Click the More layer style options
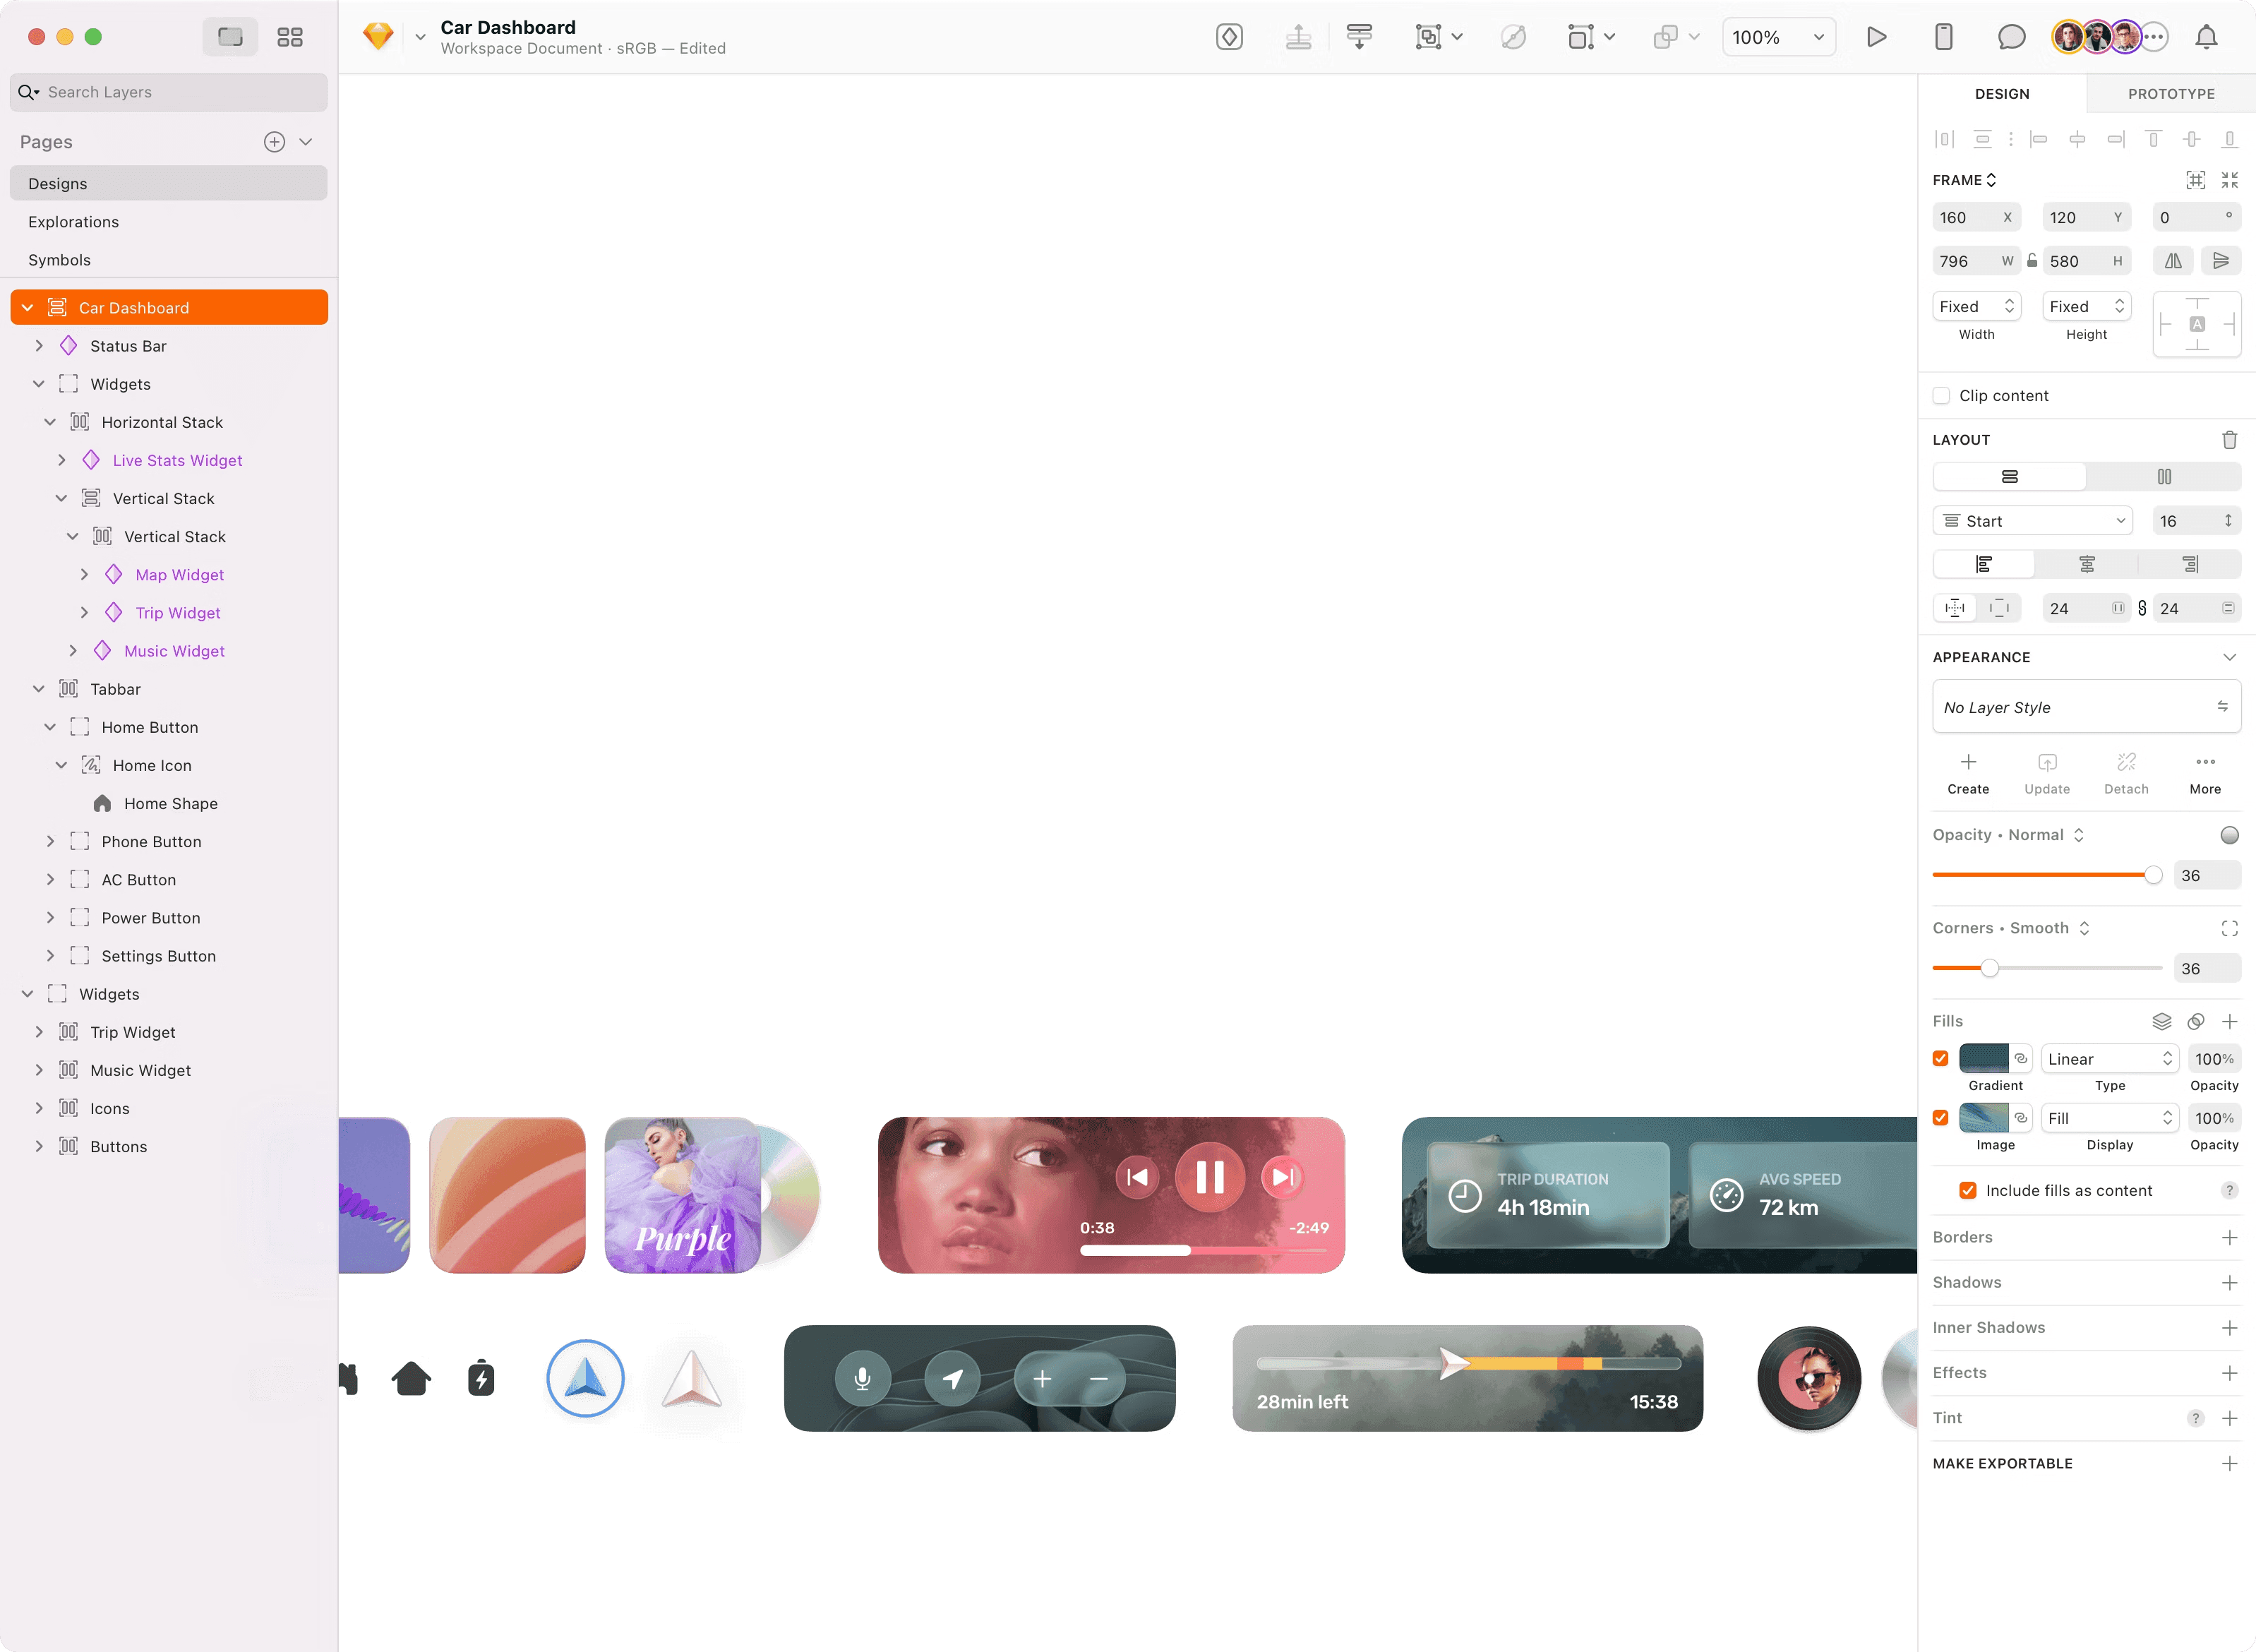 (2205, 774)
